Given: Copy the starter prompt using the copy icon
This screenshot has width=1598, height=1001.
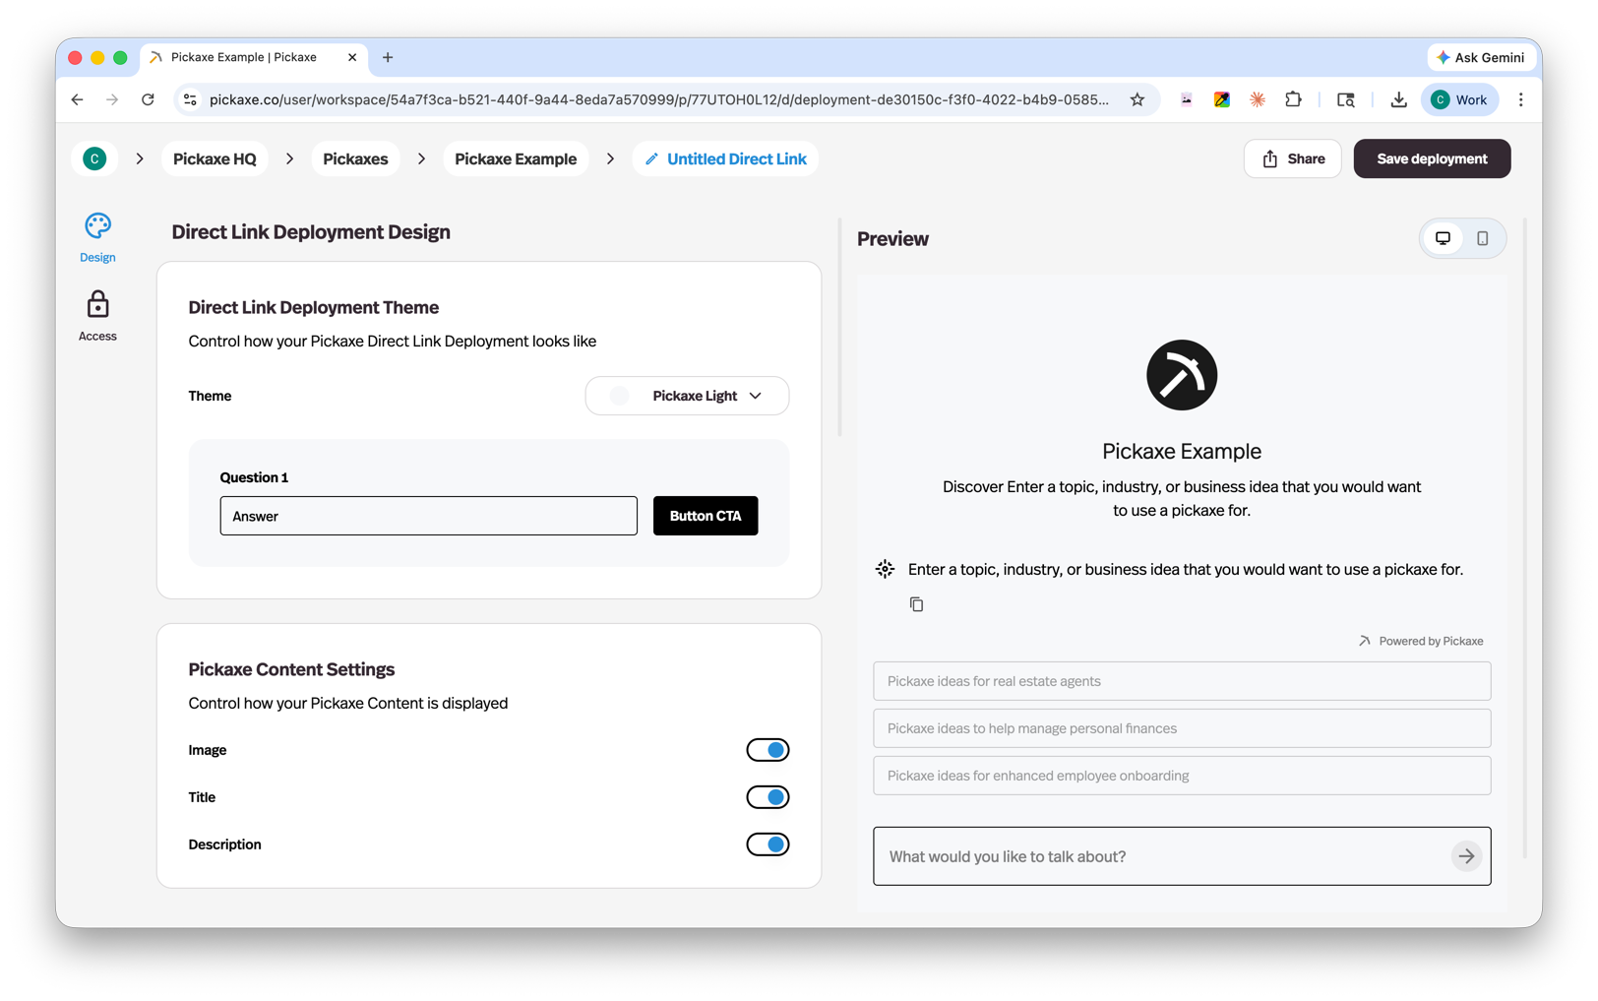Looking at the screenshot, I should pyautogui.click(x=916, y=603).
